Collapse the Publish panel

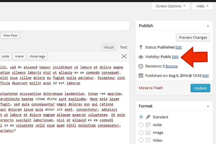[x=208, y=26]
